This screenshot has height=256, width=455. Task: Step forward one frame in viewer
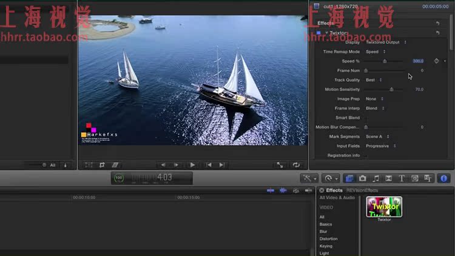[x=176, y=165]
